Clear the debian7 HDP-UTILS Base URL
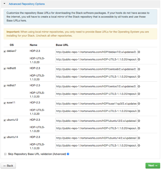 click(x=139, y=59)
